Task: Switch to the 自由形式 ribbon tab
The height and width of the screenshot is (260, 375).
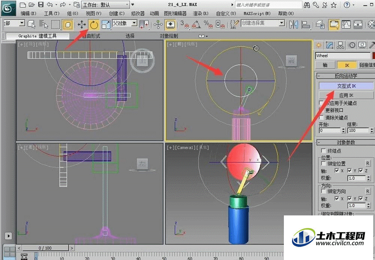Action: pos(91,36)
